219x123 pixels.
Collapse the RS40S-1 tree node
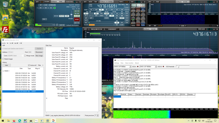3,71
